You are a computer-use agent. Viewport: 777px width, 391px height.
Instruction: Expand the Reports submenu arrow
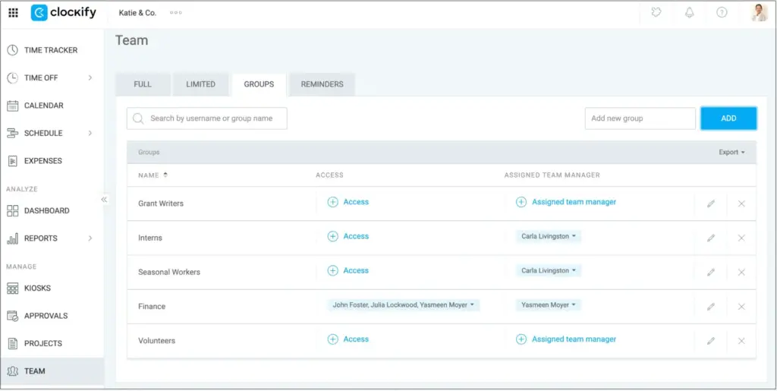90,238
